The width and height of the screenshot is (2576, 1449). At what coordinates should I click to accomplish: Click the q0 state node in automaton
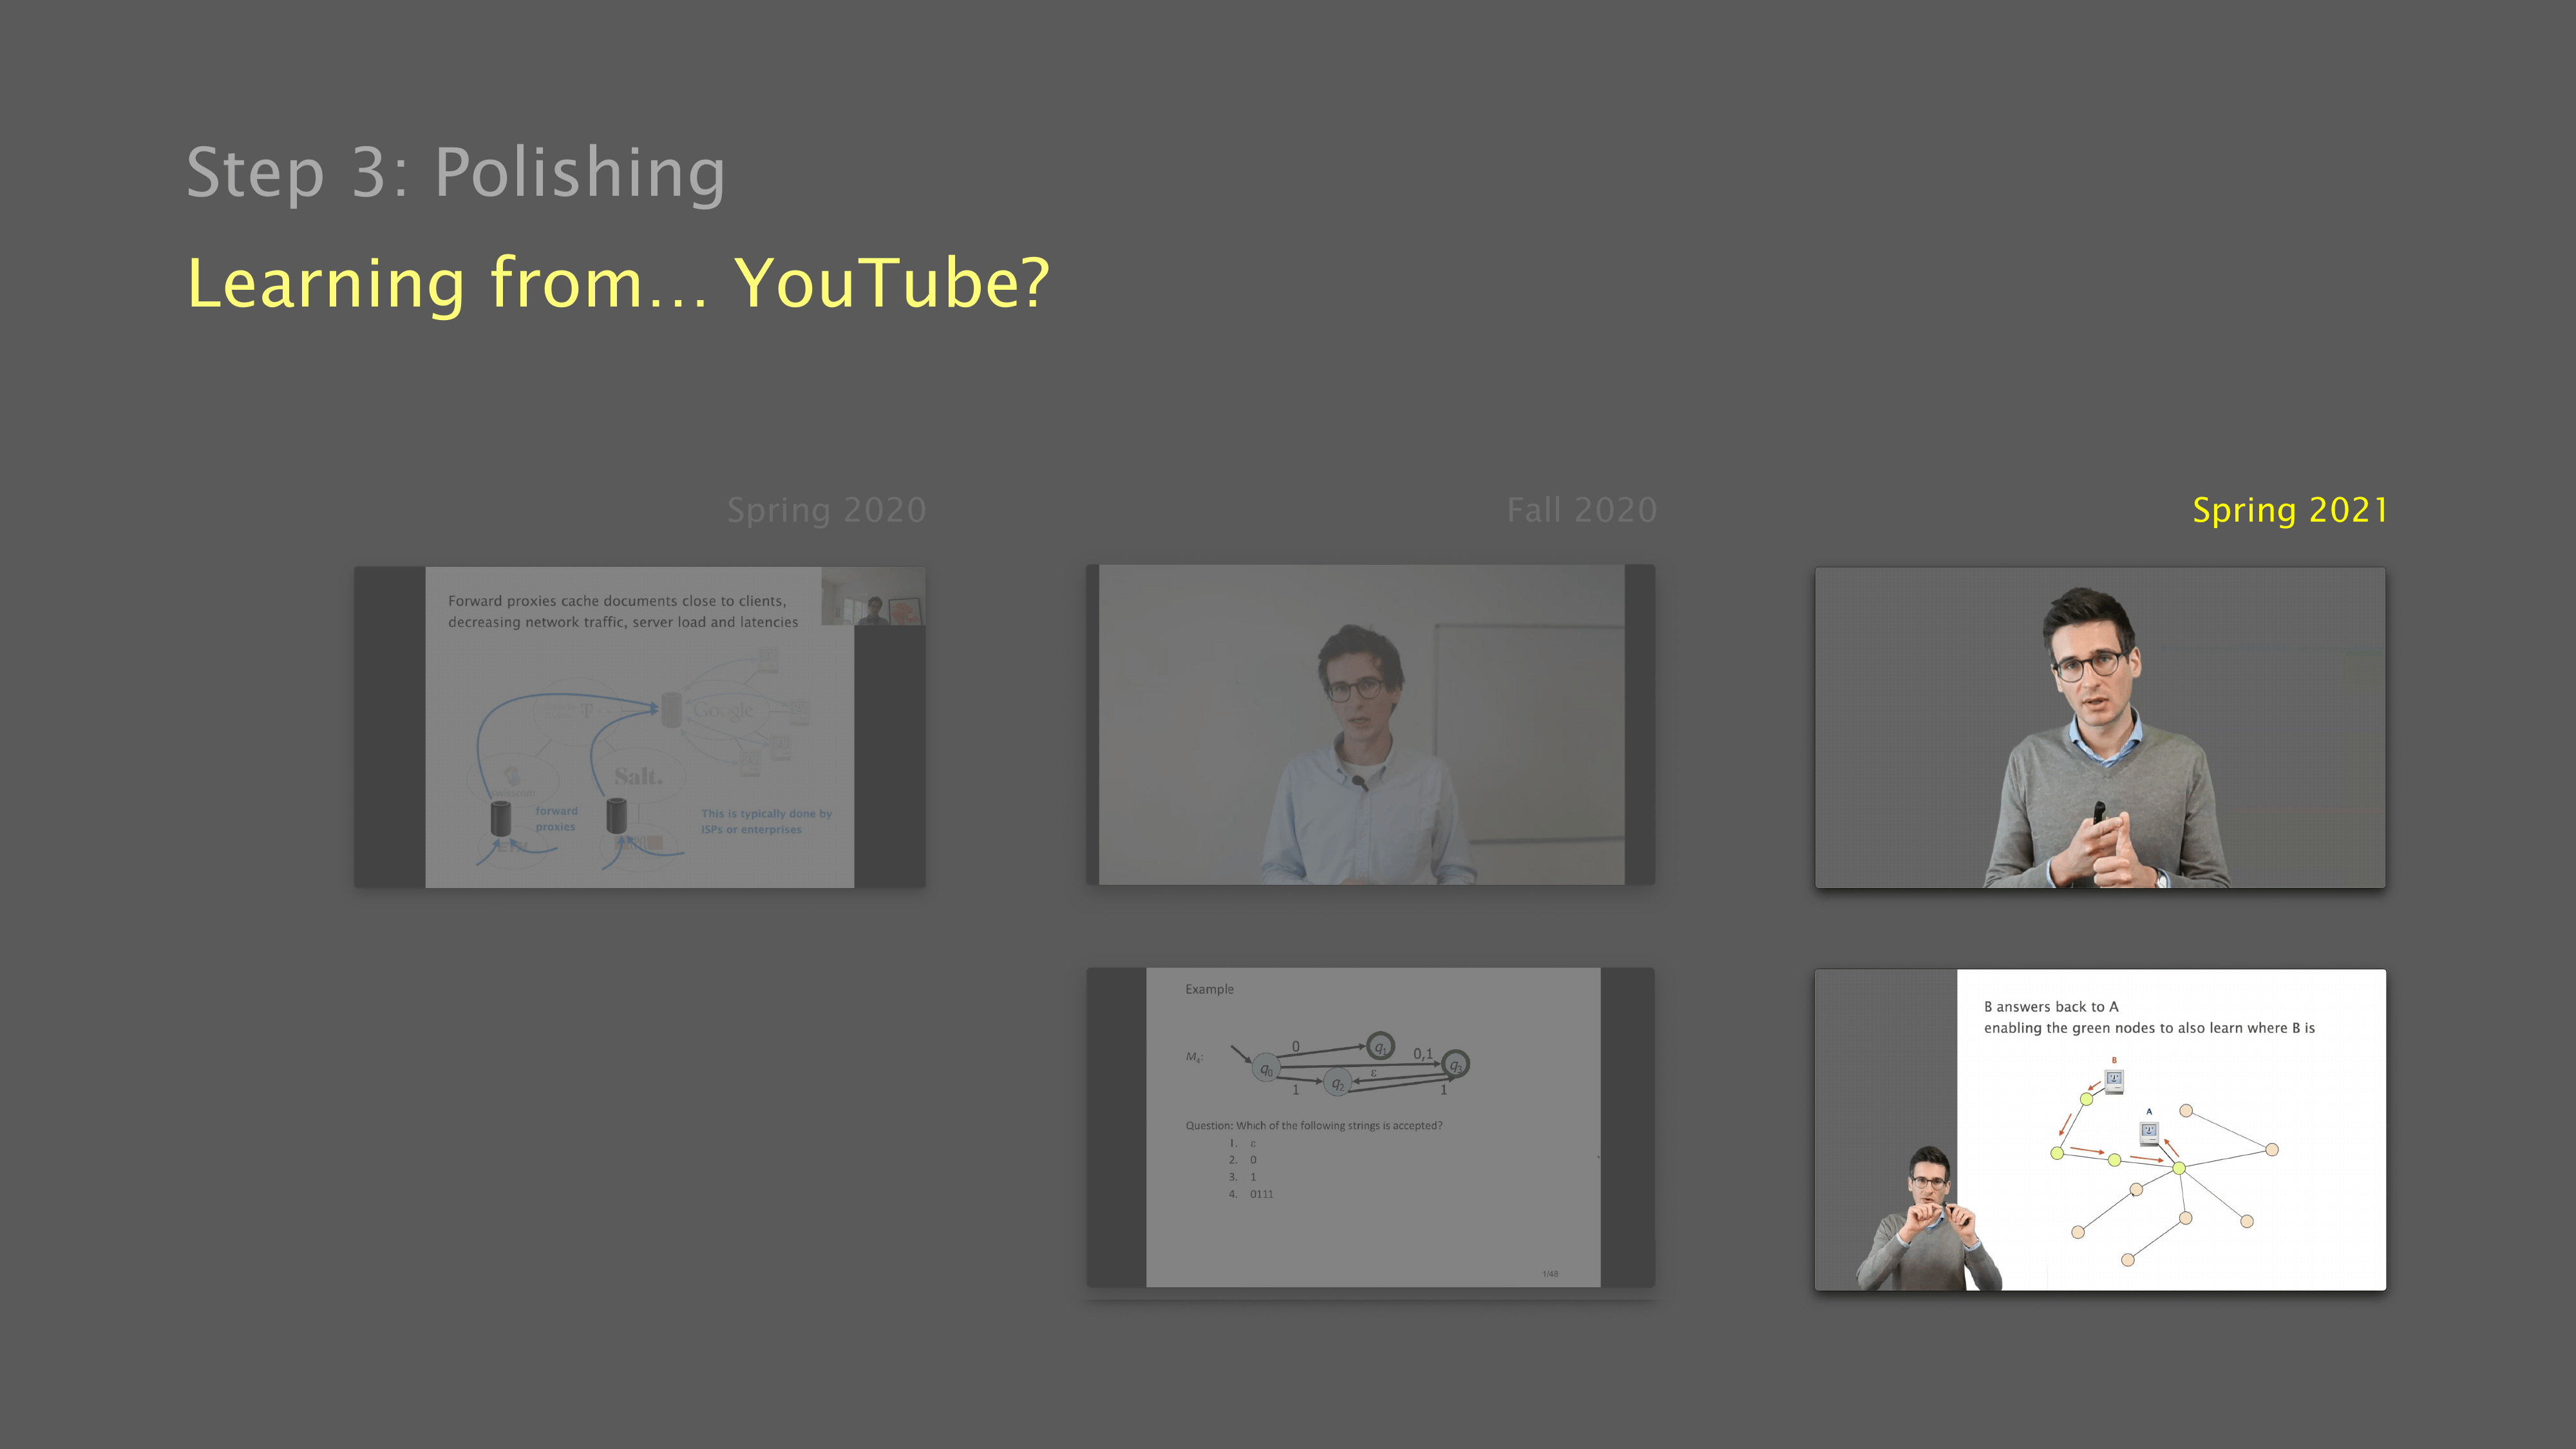(x=1266, y=1069)
